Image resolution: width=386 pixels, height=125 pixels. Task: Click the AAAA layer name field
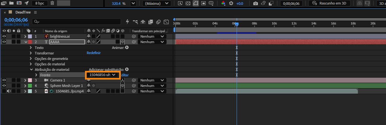pos(67,42)
